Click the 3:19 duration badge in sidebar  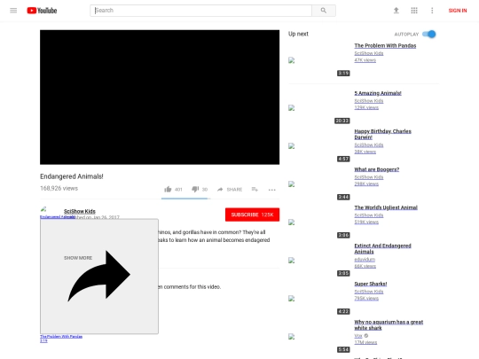point(343,74)
